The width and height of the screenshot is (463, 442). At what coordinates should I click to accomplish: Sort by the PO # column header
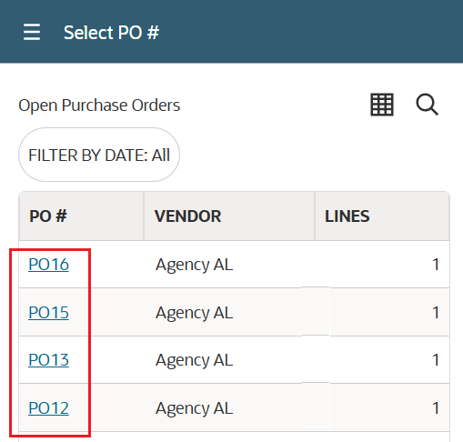click(x=48, y=216)
